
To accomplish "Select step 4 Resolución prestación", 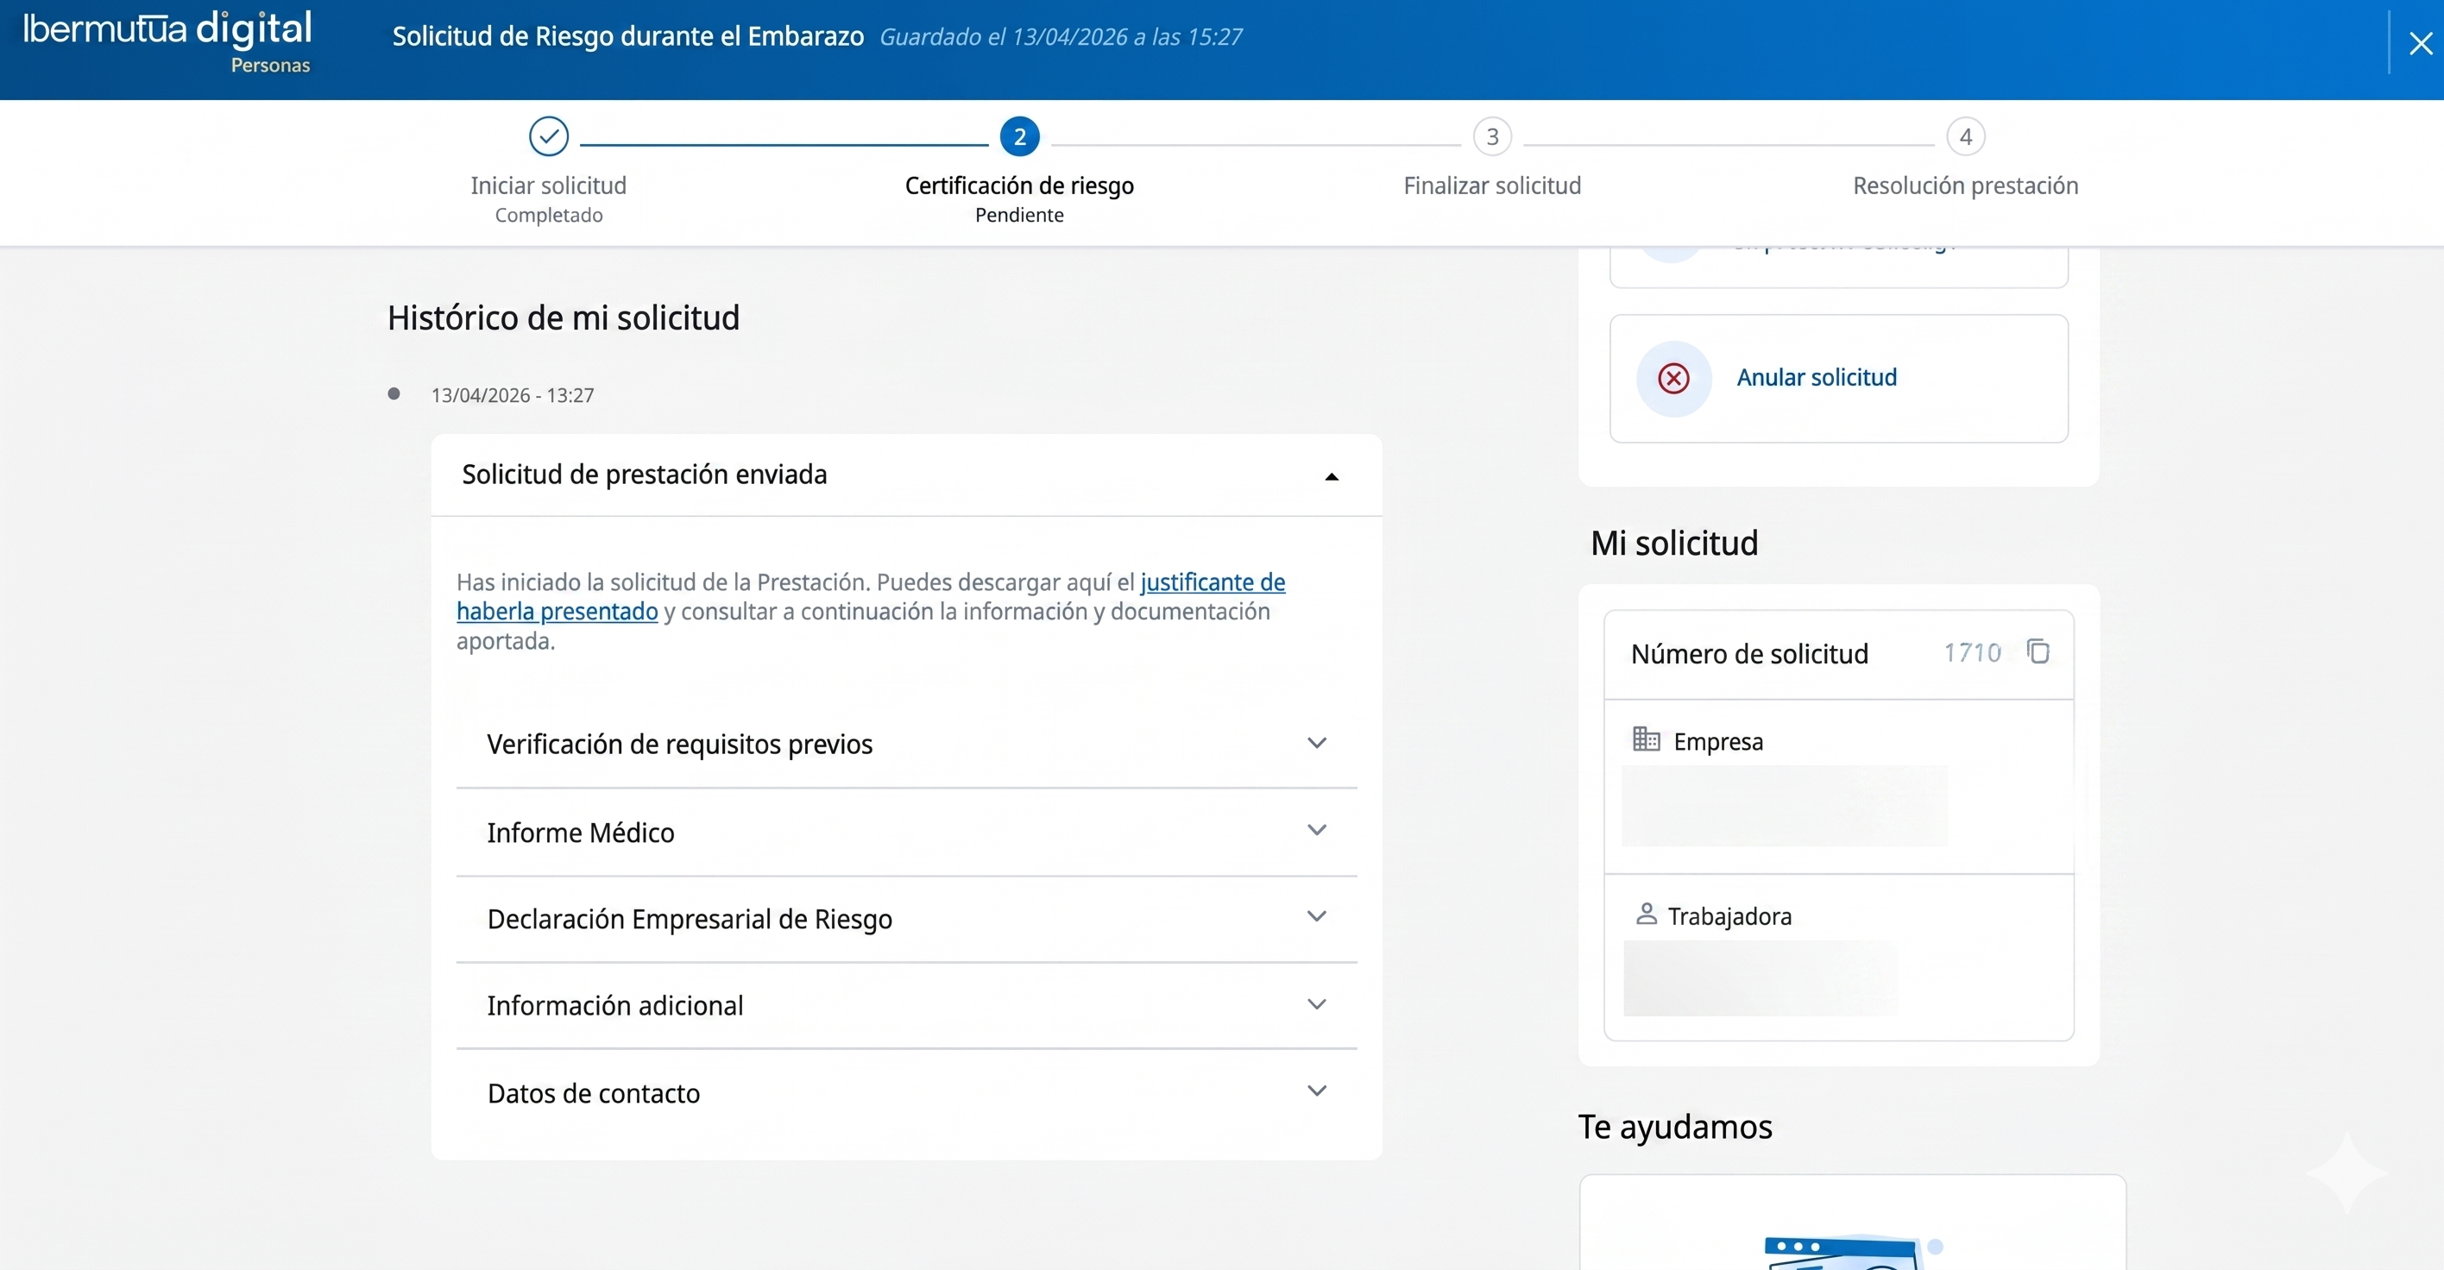I will pyautogui.click(x=1965, y=137).
